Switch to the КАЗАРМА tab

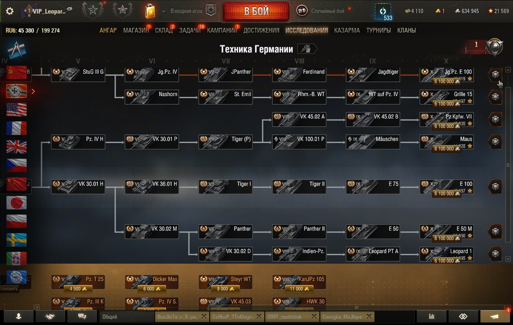347,30
